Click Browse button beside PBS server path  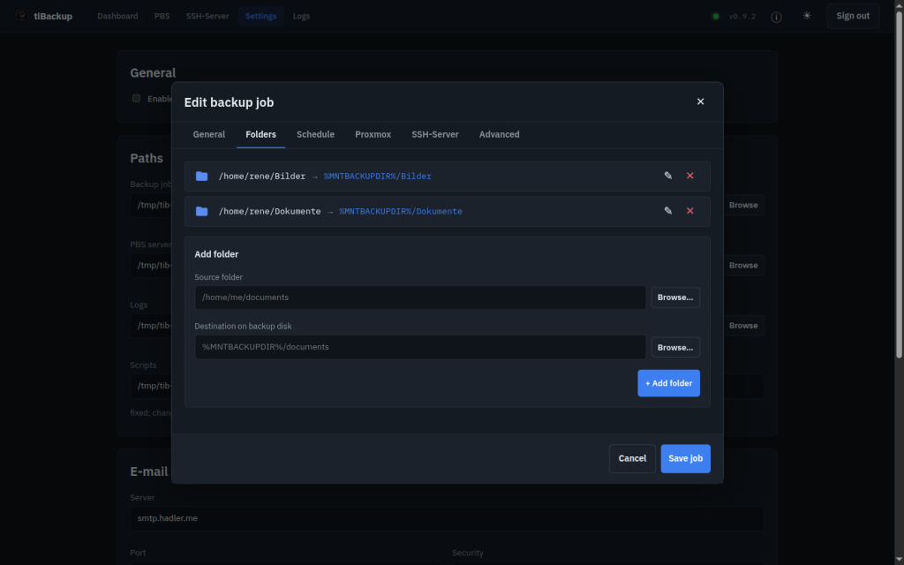point(743,265)
